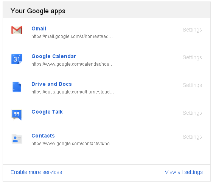The image size is (213, 185).
Task: Click the Drive and Docs document icon
Action: click(17, 87)
